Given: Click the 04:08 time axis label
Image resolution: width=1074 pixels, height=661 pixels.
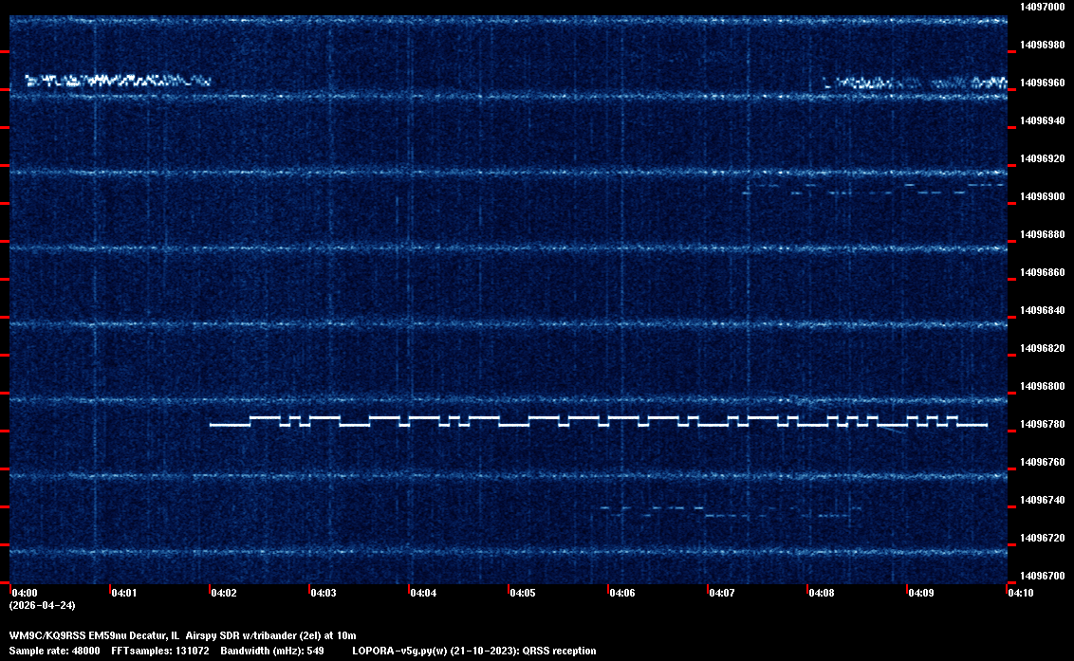Looking at the screenshot, I should point(821,594).
